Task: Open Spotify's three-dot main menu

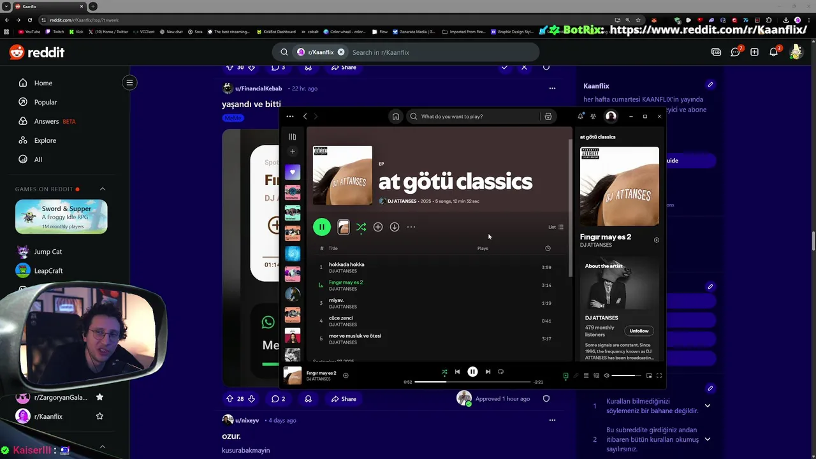Action: click(x=290, y=117)
